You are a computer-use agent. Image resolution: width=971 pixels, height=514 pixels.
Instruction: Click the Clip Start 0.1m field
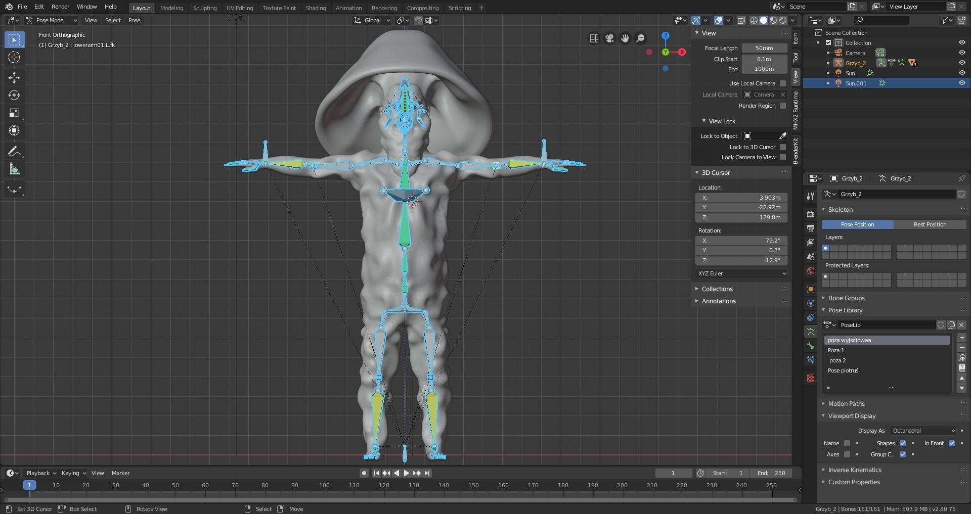pyautogui.click(x=764, y=59)
